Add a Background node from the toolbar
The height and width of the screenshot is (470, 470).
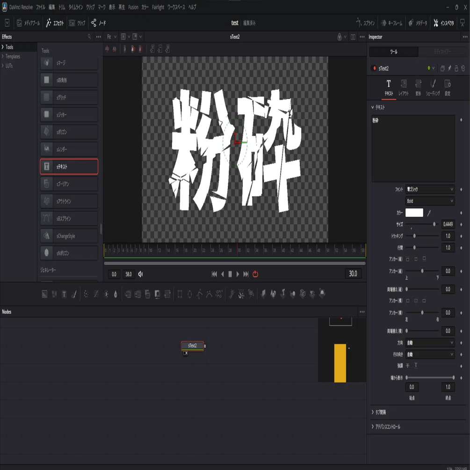[44, 294]
